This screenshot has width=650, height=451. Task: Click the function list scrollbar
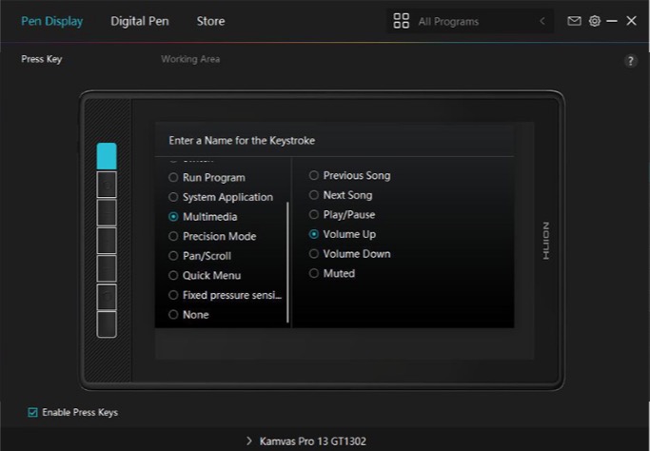click(x=287, y=262)
